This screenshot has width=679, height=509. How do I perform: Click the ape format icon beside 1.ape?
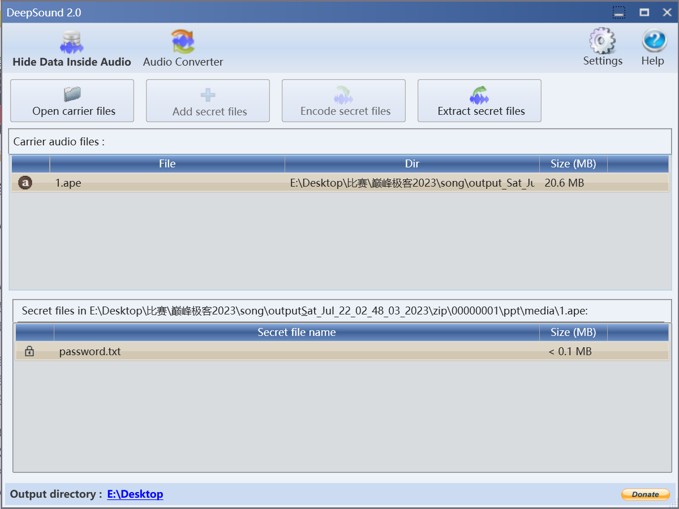[x=25, y=183]
